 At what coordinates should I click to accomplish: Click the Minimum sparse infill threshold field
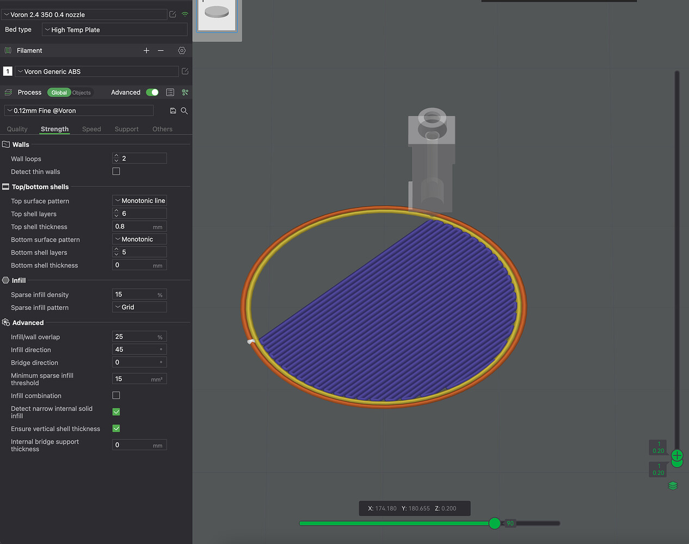[139, 379]
